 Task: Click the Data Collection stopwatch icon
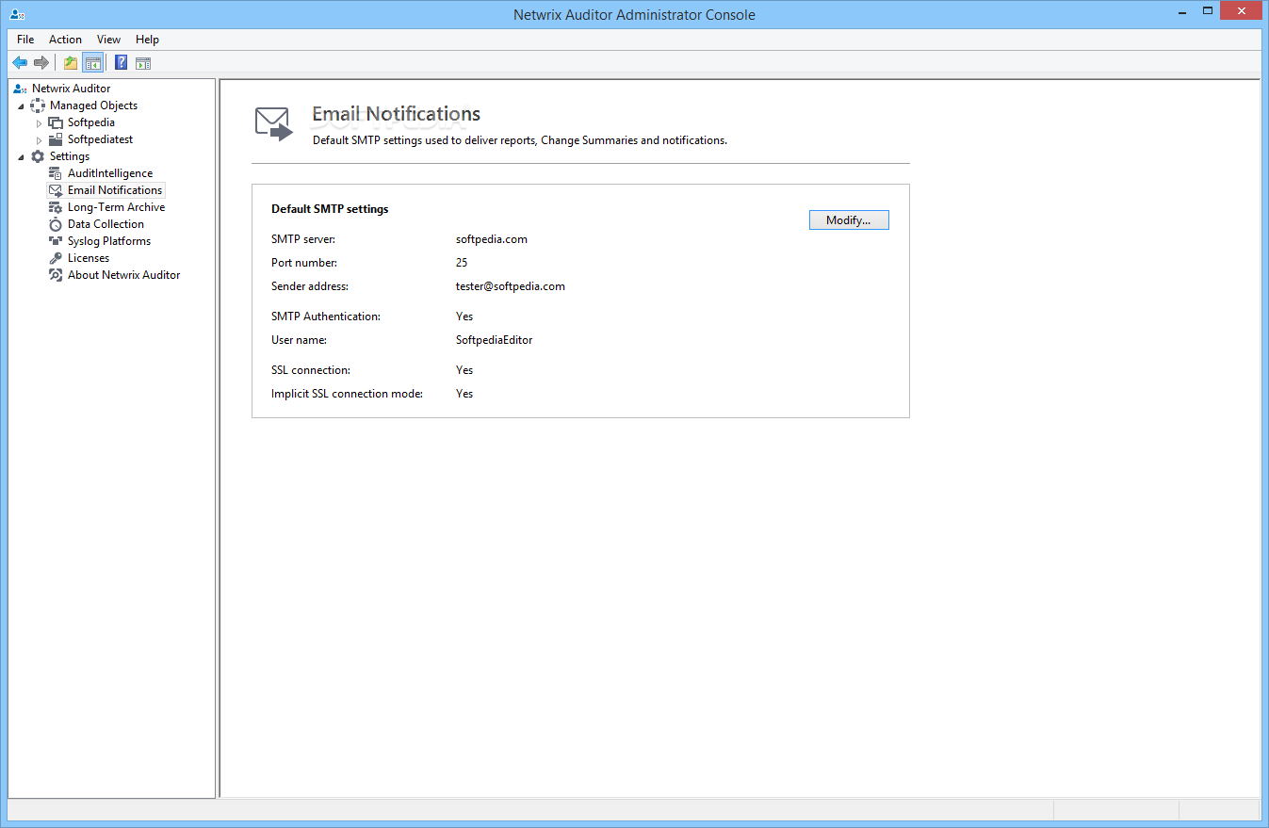point(56,224)
